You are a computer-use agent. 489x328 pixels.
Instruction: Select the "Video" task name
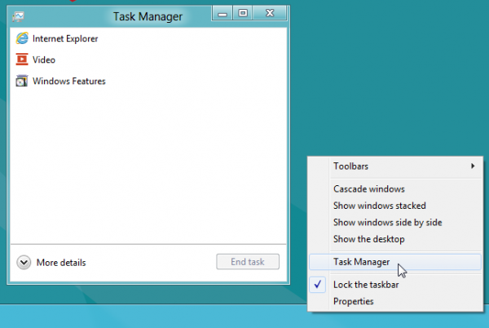click(x=44, y=60)
